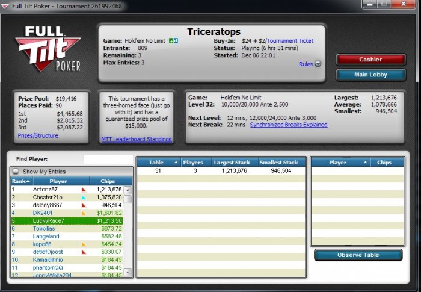Click the red flag icon beside detlefDjoost

tap(84, 252)
